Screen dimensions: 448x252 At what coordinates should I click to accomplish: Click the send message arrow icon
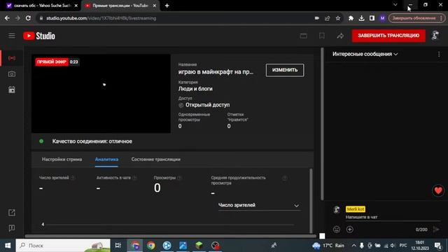click(x=436, y=229)
